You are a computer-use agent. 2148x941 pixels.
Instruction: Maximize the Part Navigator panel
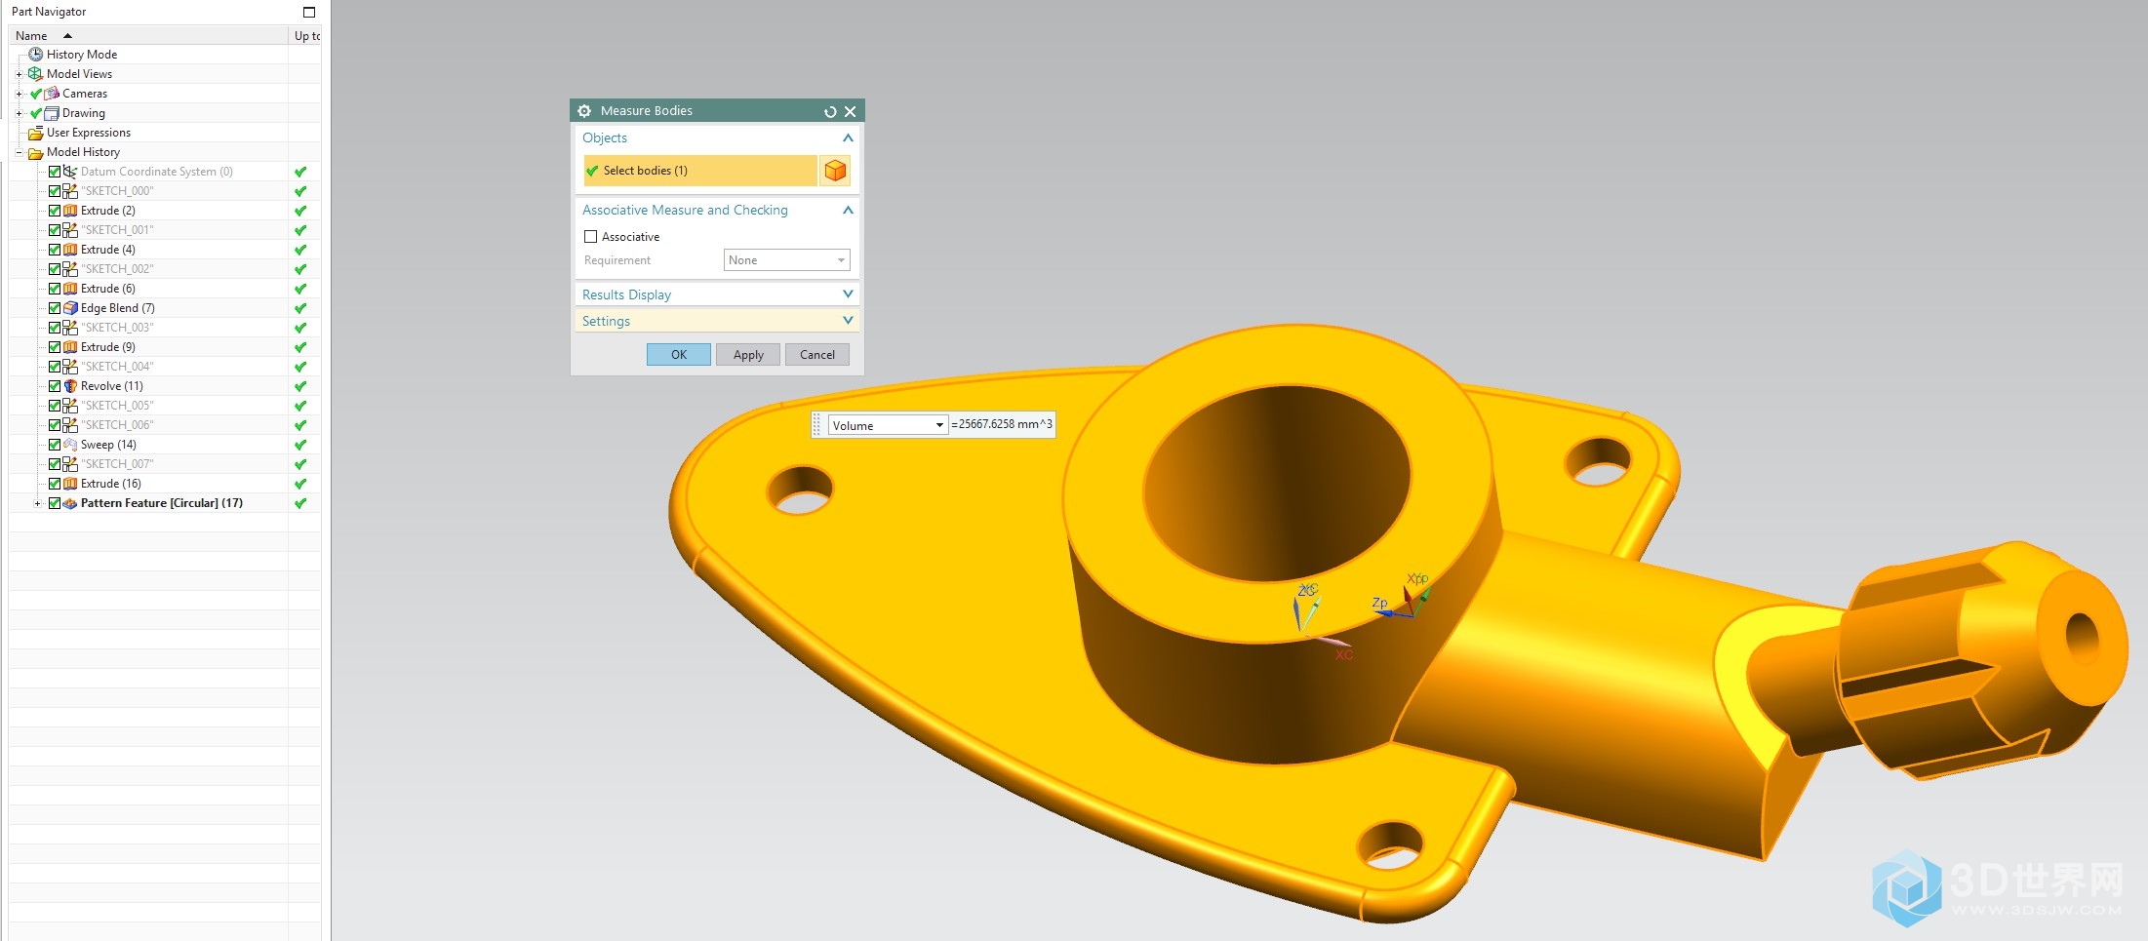[309, 12]
